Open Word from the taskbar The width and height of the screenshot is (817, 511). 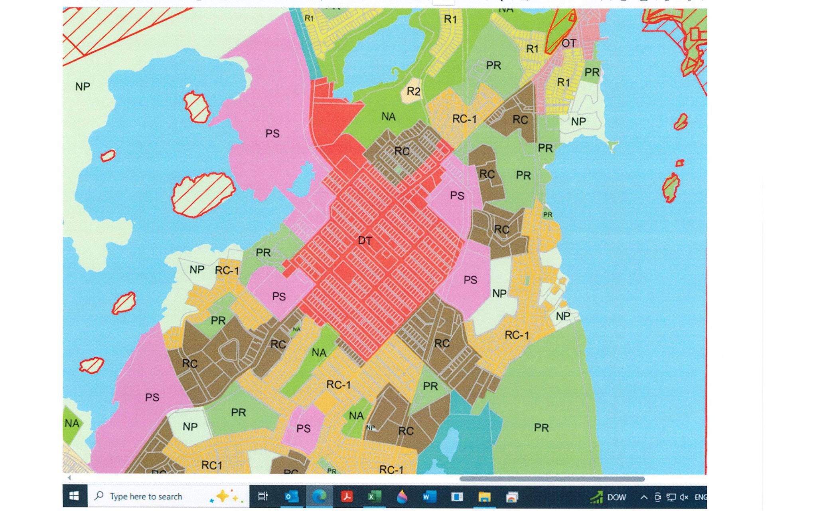click(429, 497)
